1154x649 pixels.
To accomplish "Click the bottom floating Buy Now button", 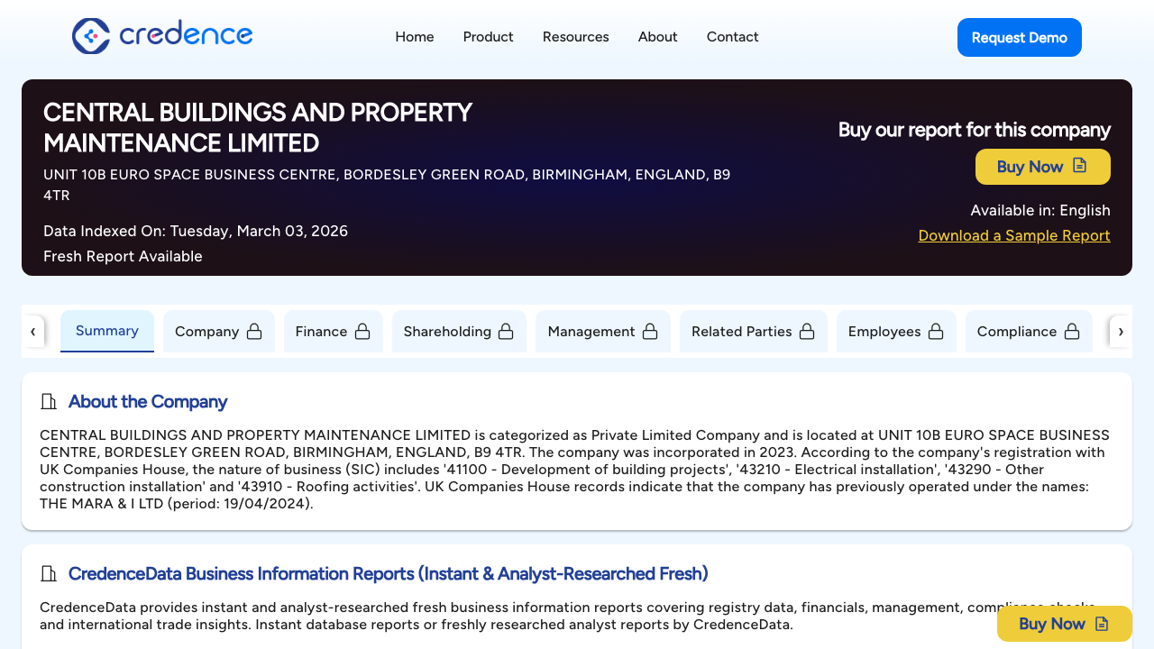I will coord(1064,624).
